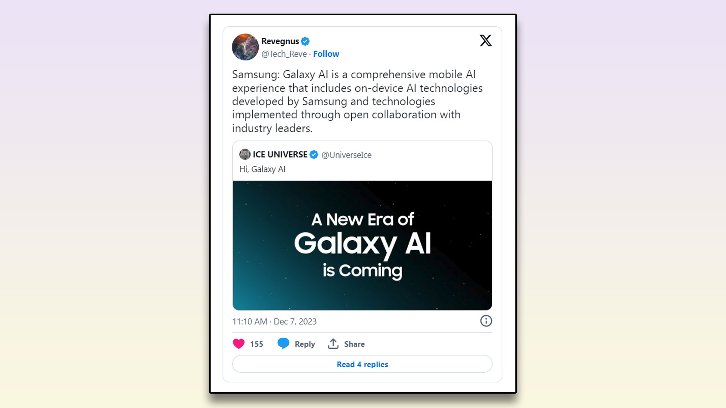Click the Follow link for @Tech_Reve

(x=326, y=54)
